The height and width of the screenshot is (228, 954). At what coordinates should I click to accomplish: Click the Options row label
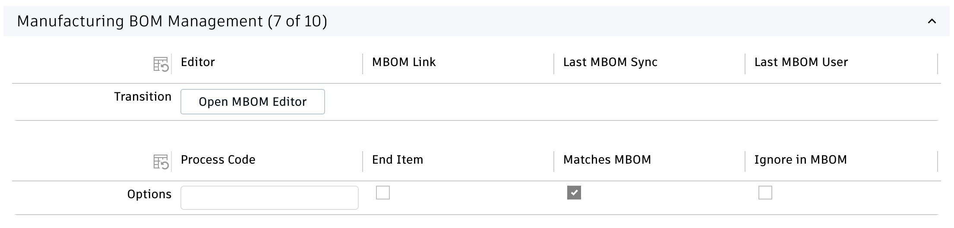149,194
